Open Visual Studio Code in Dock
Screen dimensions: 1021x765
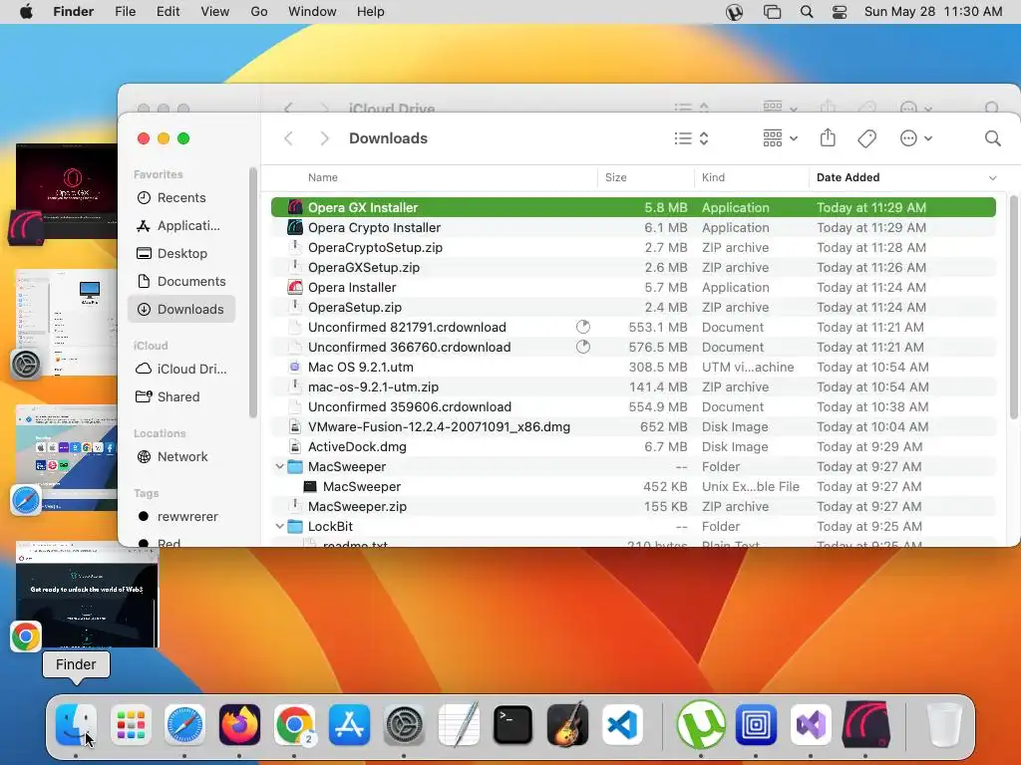point(622,724)
